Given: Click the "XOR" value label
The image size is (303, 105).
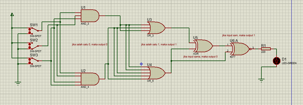Looking at the screenshot, I should 196,54.
